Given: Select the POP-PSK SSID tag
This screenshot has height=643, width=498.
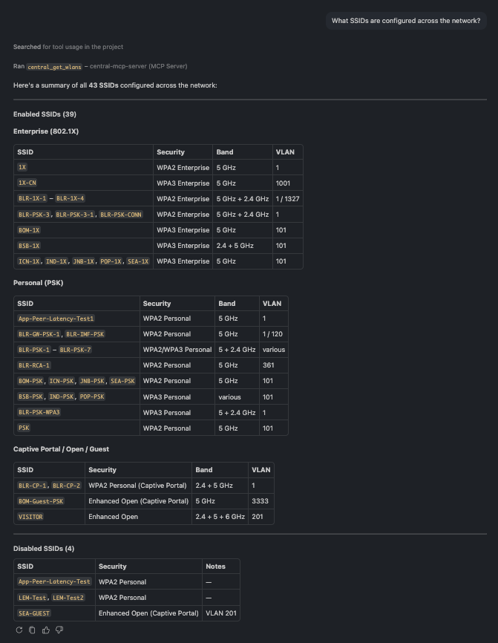Looking at the screenshot, I should click(92, 396).
